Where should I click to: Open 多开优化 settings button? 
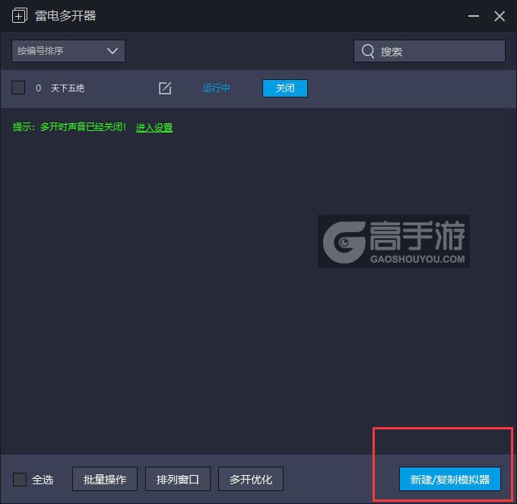[251, 479]
